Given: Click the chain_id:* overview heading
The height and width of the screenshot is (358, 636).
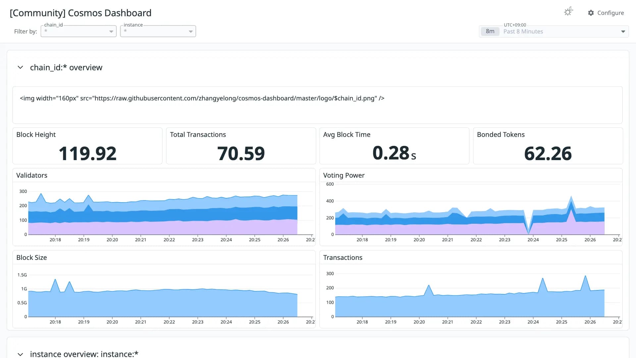Looking at the screenshot, I should tap(66, 67).
